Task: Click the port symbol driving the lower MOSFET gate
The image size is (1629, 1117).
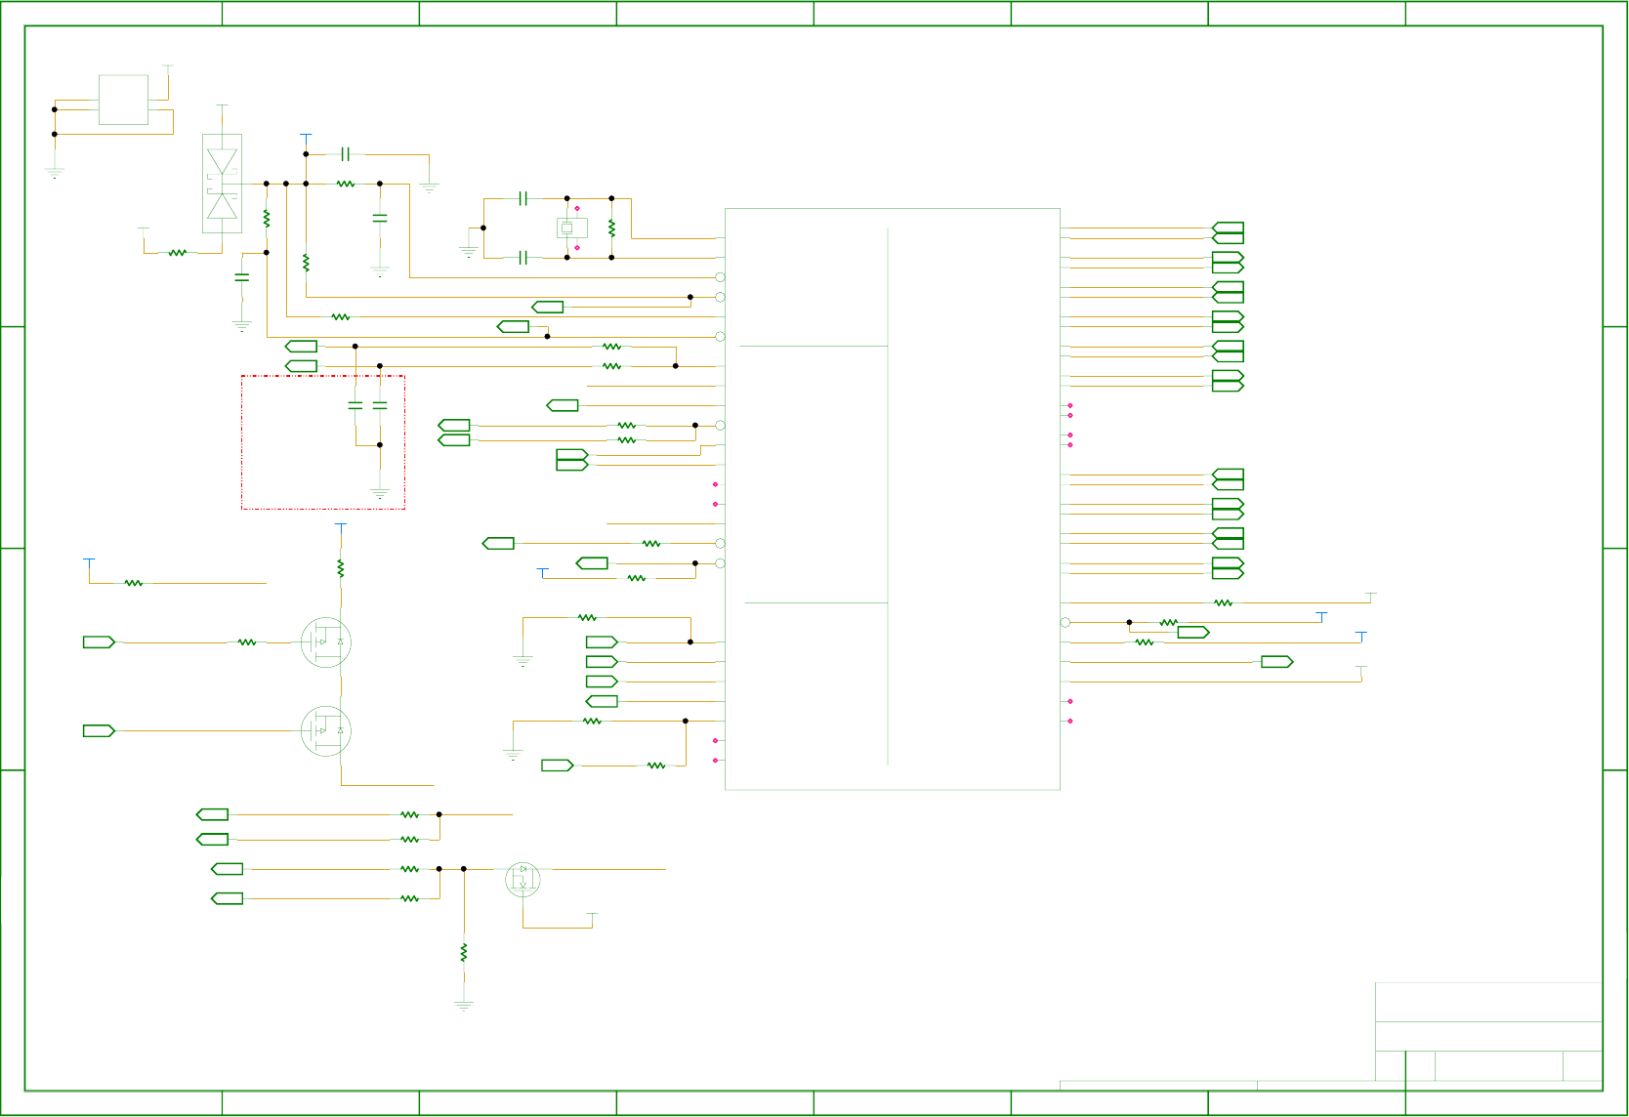Action: [x=100, y=730]
